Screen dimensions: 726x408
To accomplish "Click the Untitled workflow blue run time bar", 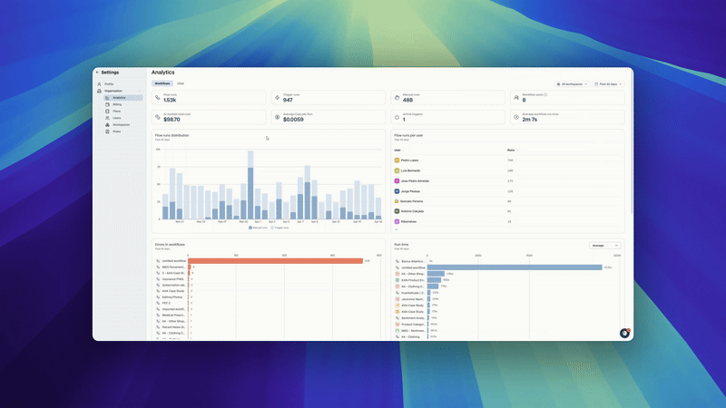I will pyautogui.click(x=515, y=267).
